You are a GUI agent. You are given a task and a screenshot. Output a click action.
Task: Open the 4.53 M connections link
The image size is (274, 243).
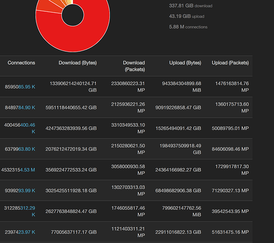[x=27, y=170]
